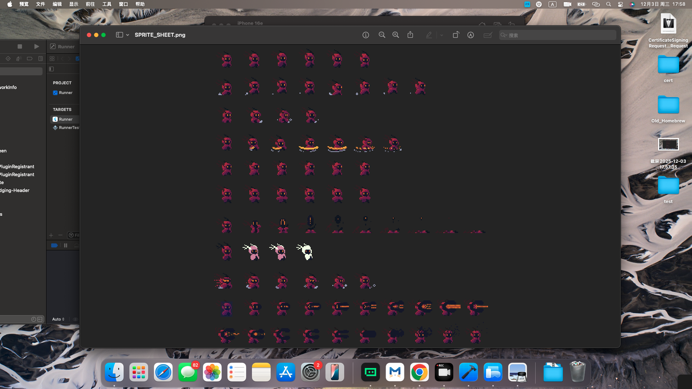Open the highlight color dropdown arrow
The height and width of the screenshot is (389, 692).
442,35
